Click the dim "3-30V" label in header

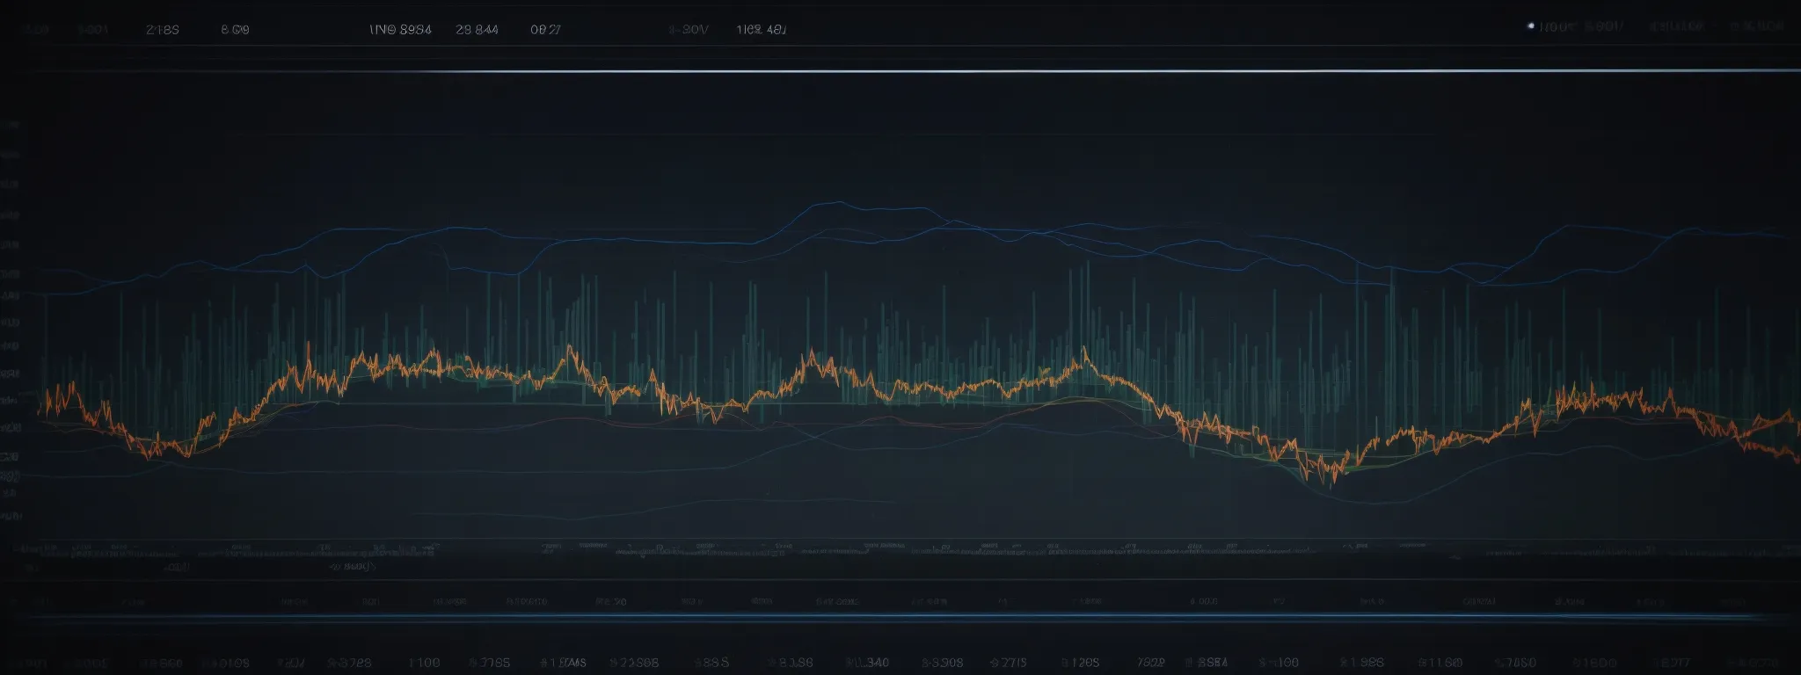[x=688, y=29]
